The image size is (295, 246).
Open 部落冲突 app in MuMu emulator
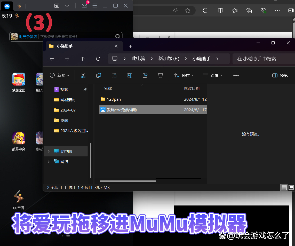(x=19, y=141)
